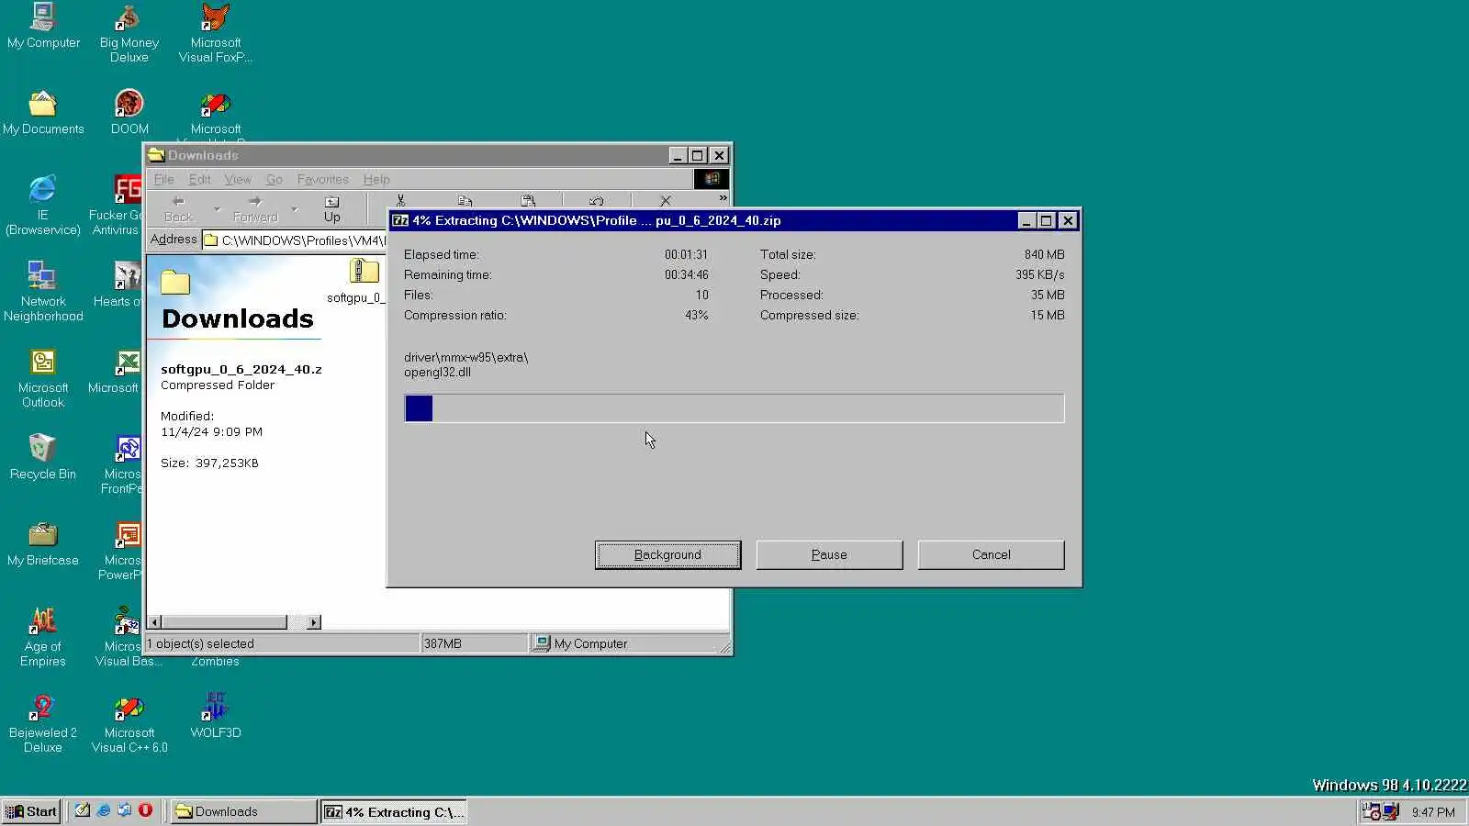
Task: Click the Windows logo throbber in Downloads
Action: coord(712,179)
